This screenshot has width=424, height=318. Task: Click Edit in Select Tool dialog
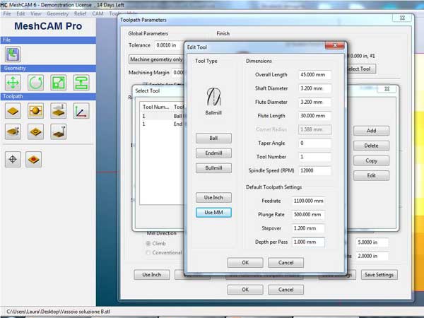[x=371, y=175]
